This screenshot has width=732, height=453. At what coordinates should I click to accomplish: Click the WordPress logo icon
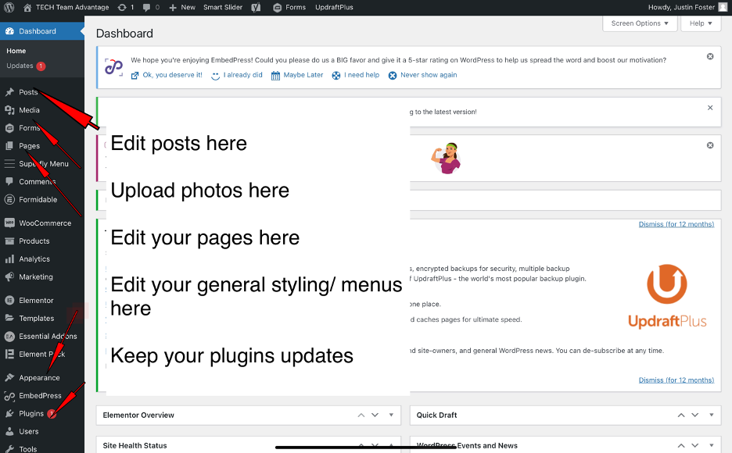(x=9, y=7)
